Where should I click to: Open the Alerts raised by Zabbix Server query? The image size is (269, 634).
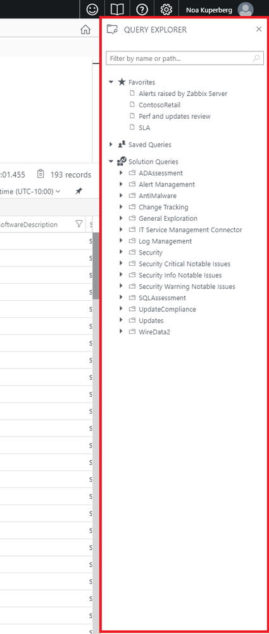tap(183, 93)
